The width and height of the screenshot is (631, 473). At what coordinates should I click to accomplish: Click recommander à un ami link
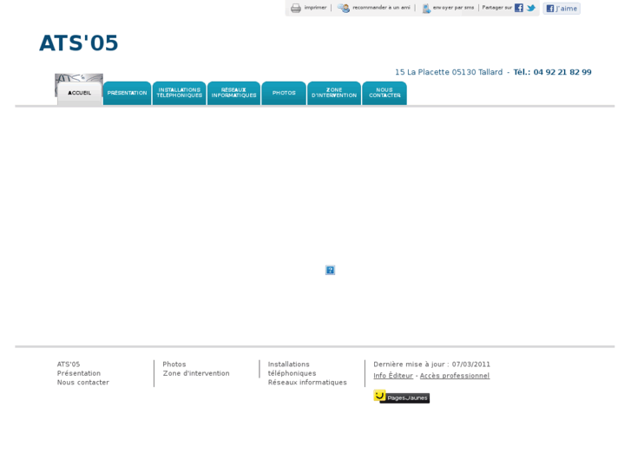(x=381, y=8)
